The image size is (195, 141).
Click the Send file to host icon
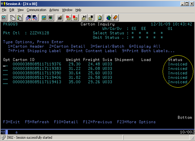coord(28,18)
